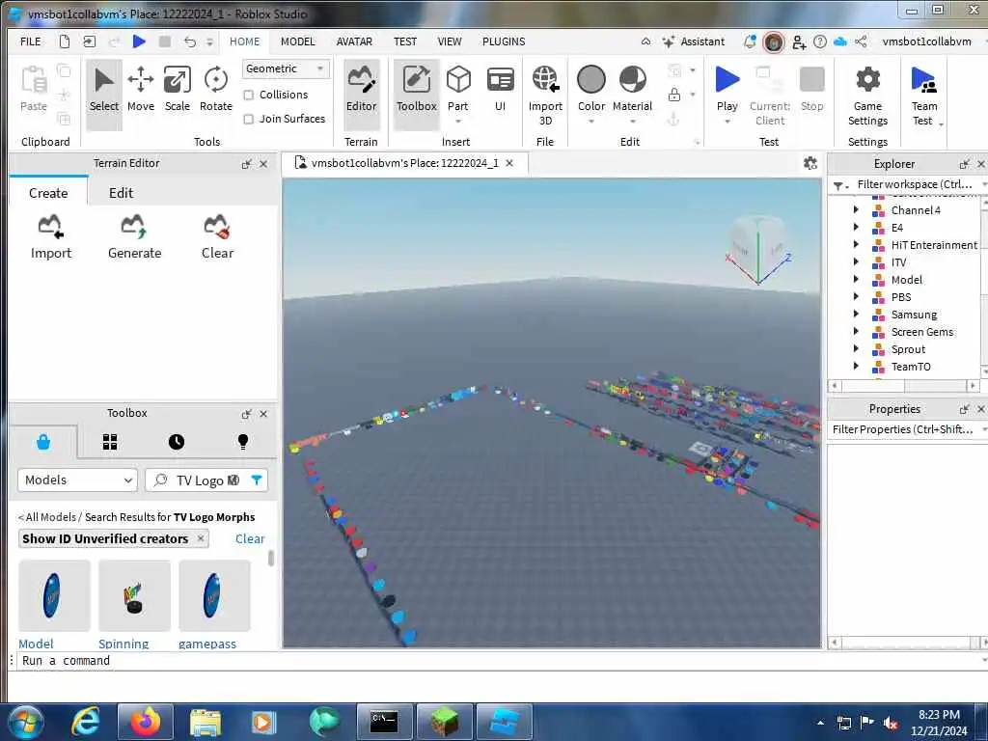Screen dimensions: 988x741
Task: Expand the PBS tree node
Action: click(x=856, y=296)
